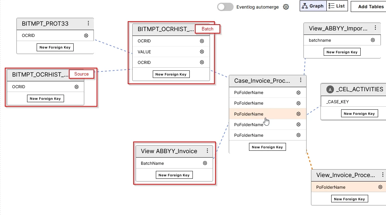The width and height of the screenshot is (386, 215).
Task: Click the Eventlog automerge label
Action: (258, 7)
